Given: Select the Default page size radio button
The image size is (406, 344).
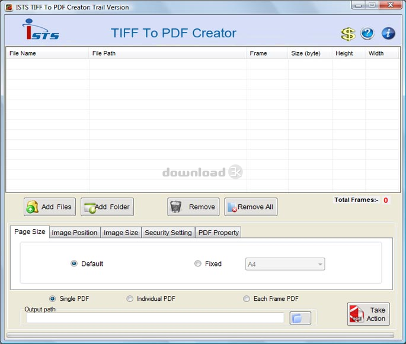Looking at the screenshot, I should coord(74,263).
